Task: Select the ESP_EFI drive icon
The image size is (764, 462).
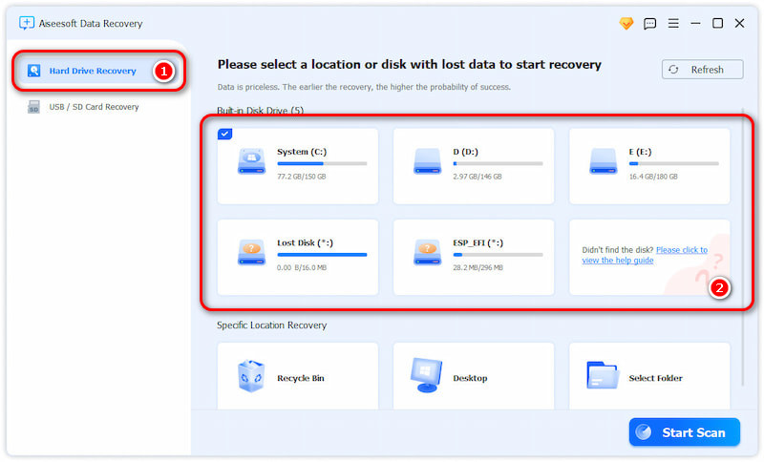Action: click(427, 254)
